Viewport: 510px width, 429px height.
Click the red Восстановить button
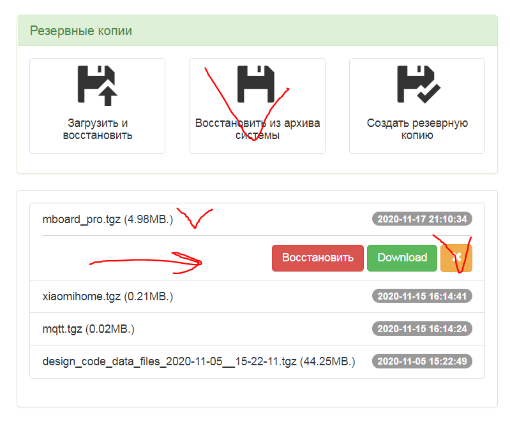[x=318, y=258]
